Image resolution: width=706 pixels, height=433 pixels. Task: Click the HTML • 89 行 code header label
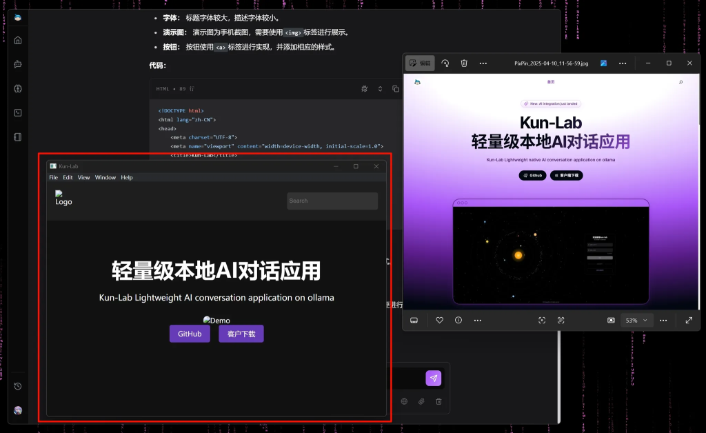point(175,89)
